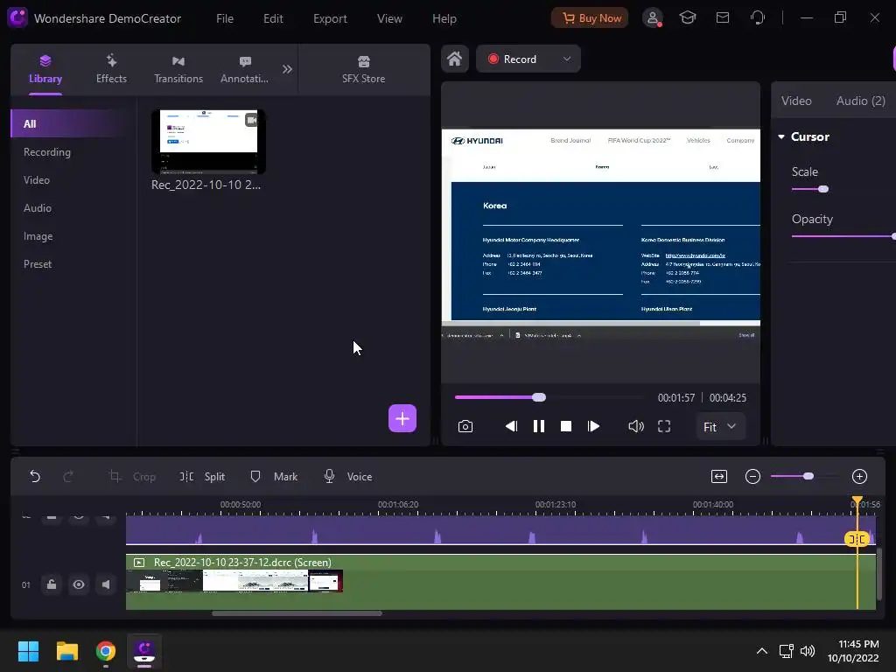Select the Crop tool
The image size is (896, 672).
click(x=132, y=477)
